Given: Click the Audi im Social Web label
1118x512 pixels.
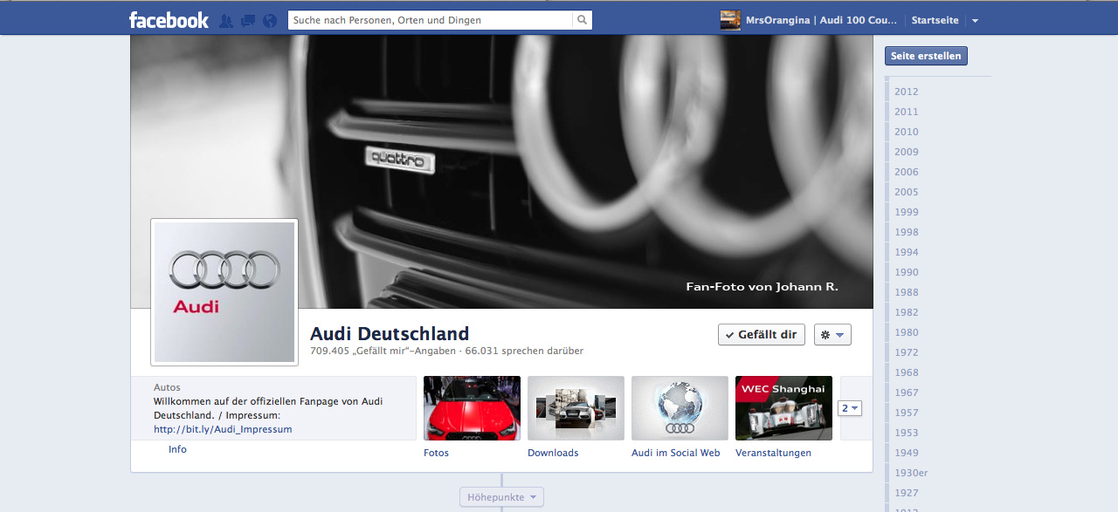Looking at the screenshot, I should coord(676,453).
